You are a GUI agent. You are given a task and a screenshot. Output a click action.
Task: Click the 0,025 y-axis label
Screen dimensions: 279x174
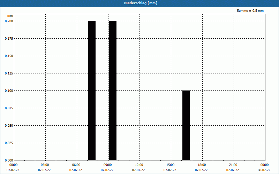point(9,143)
